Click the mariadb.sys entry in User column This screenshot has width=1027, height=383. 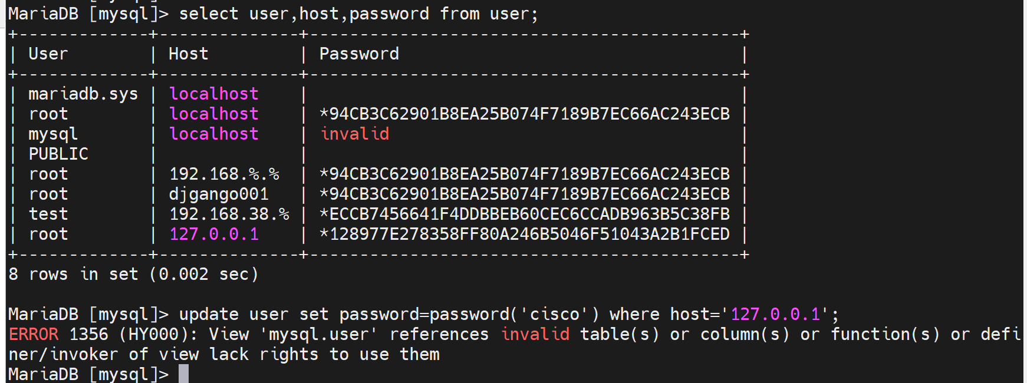[x=83, y=94]
